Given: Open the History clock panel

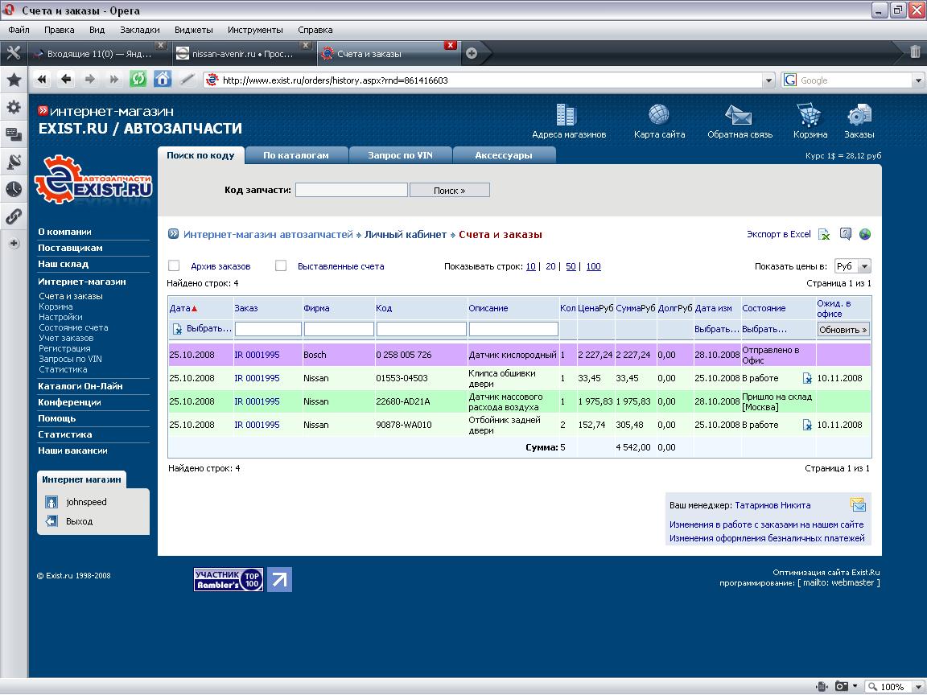Looking at the screenshot, I should click(14, 188).
